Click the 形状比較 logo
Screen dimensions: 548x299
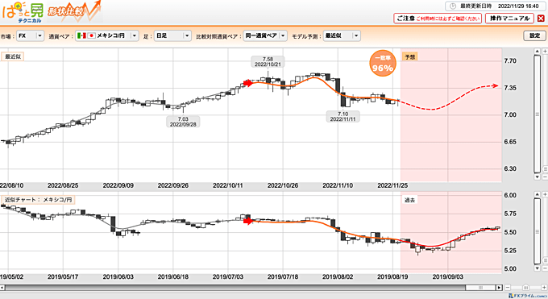tap(74, 12)
